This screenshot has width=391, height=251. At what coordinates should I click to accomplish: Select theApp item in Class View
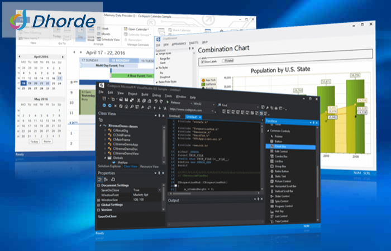coord(122,162)
